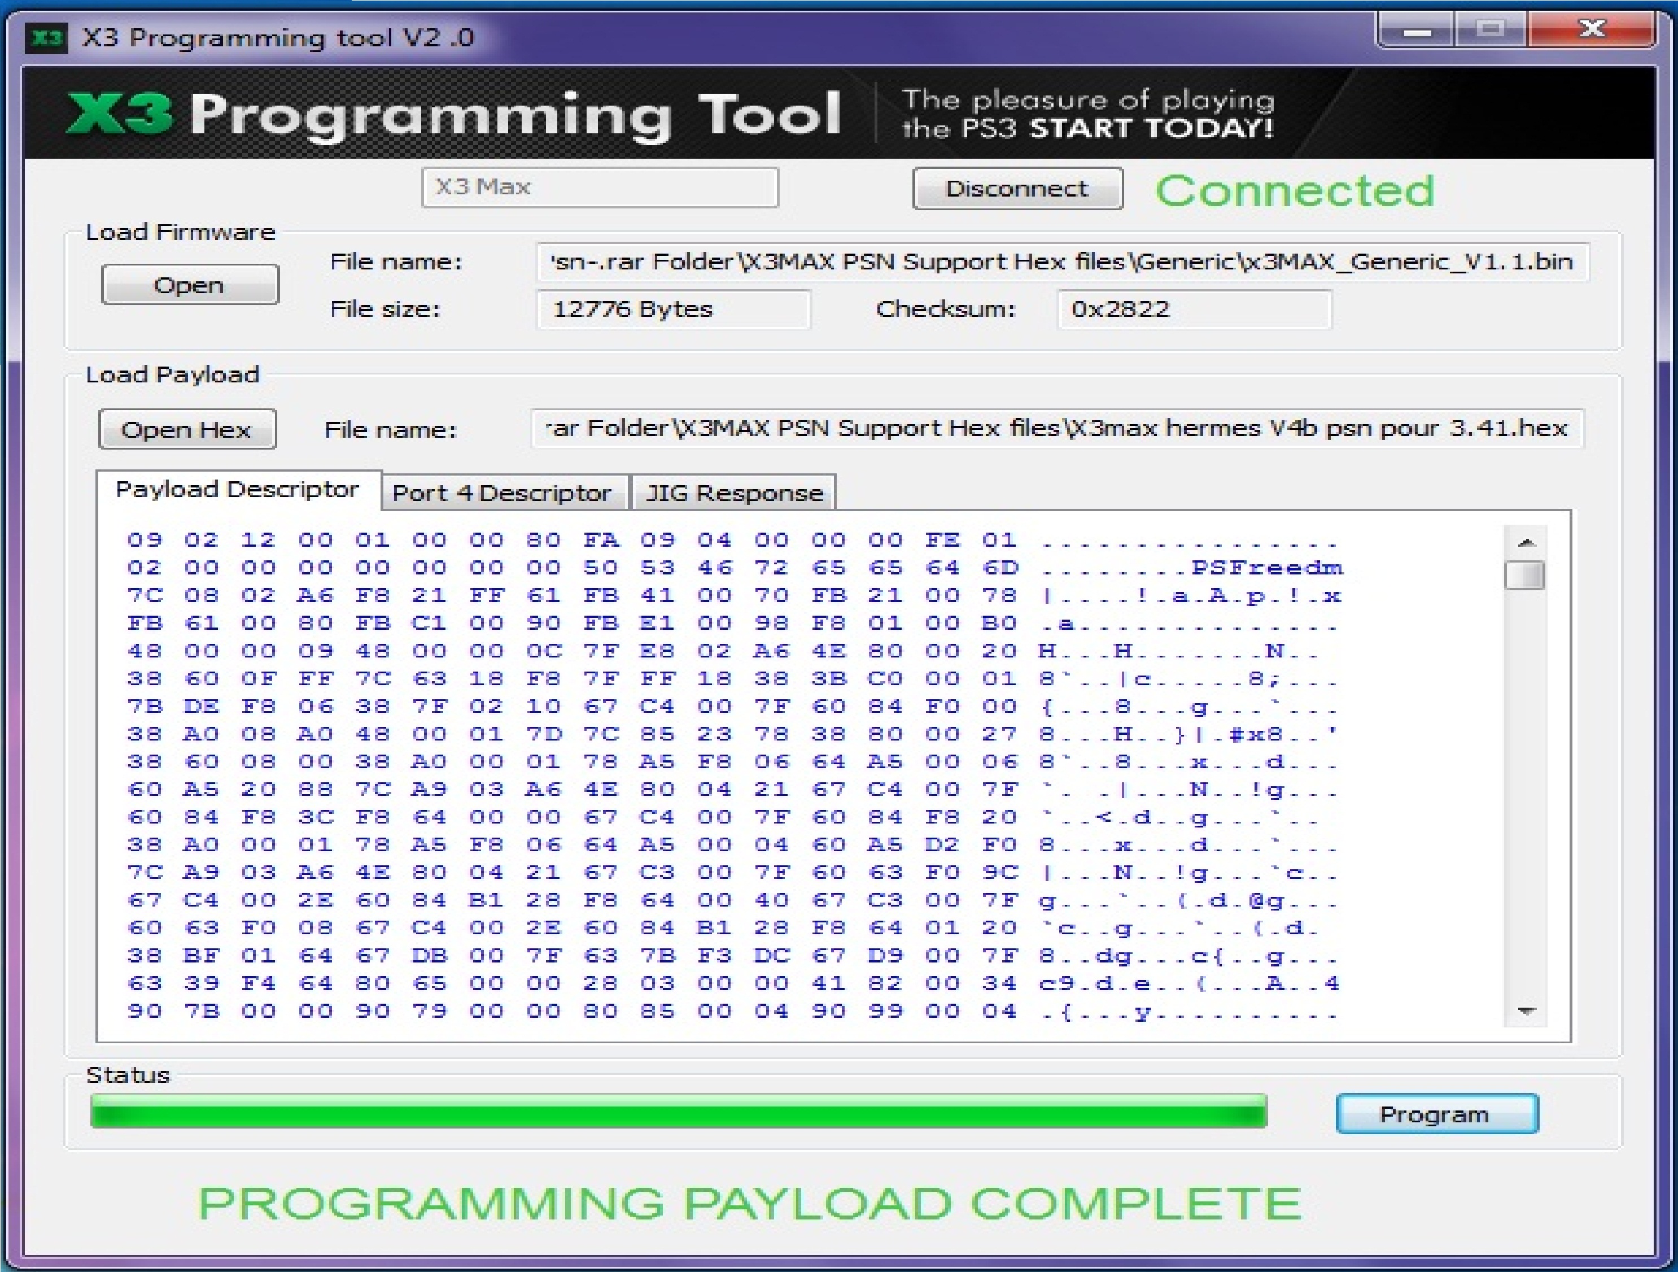The height and width of the screenshot is (1272, 1678).
Task: Click the X3 Max device field
Action: pos(600,188)
